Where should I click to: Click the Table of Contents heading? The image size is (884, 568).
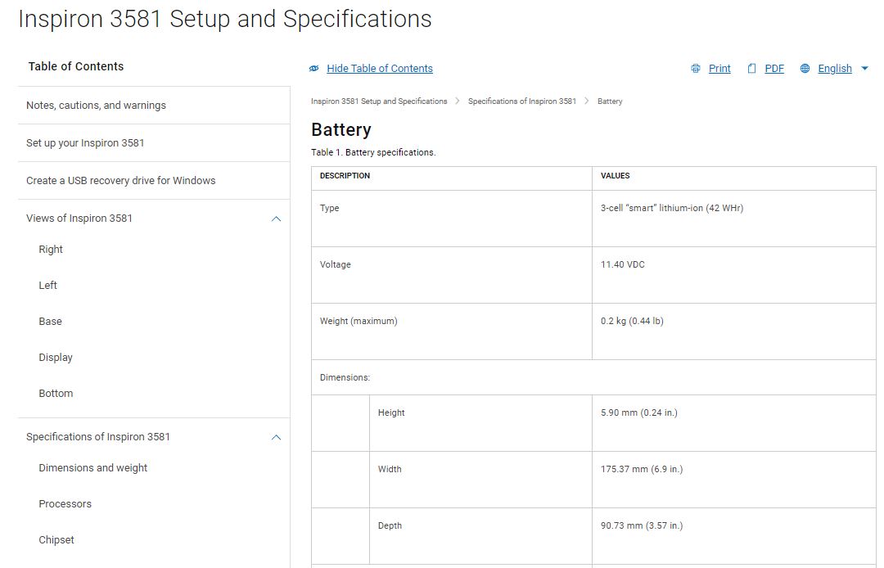pos(76,66)
